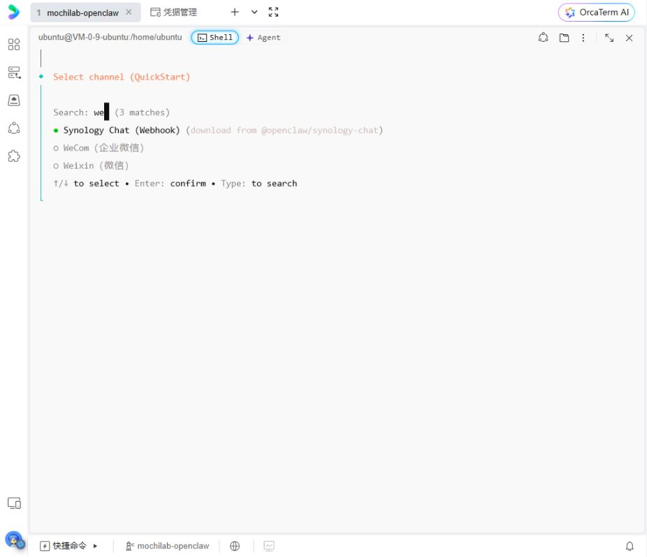This screenshot has width=647, height=557.
Task: Open the plugins puzzle sidebar icon
Action: tap(14, 156)
